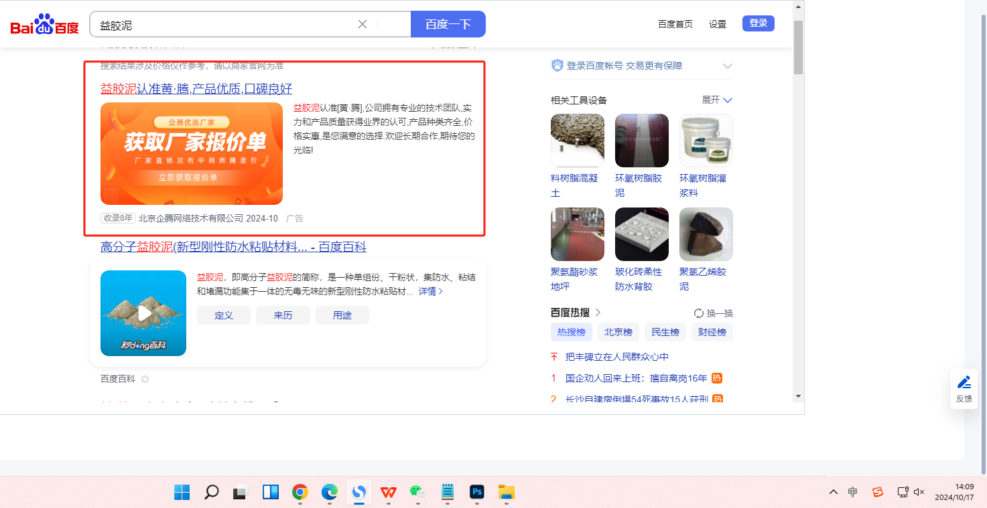Open the Notepad taskbar icon
Viewport: 987px width, 508px height.
click(448, 493)
